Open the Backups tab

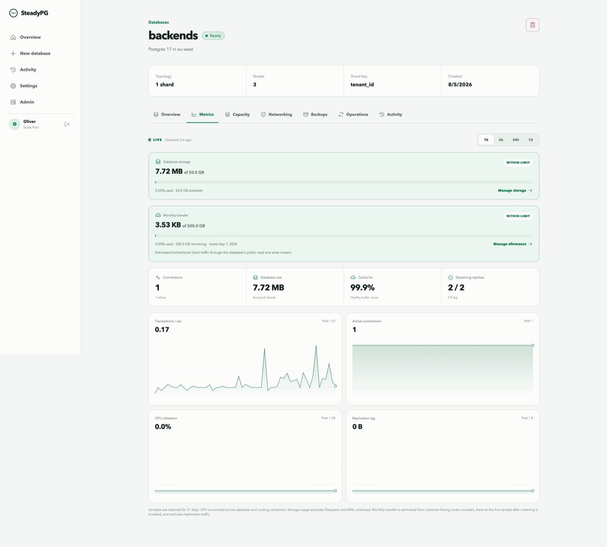coord(315,114)
